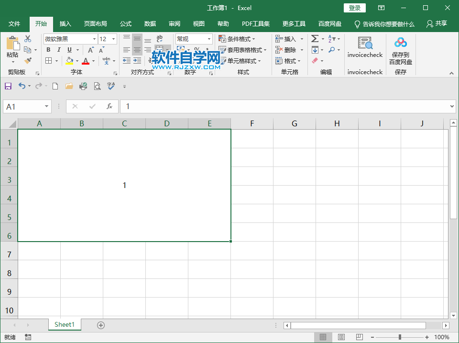
Task: Select the Sheet1 worksheet tab
Action: click(65, 324)
